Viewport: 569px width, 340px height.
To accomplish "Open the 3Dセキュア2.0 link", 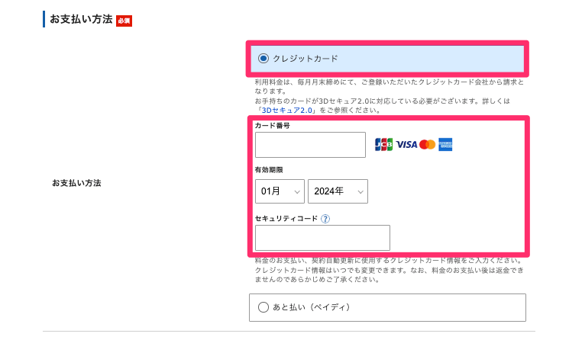I will click(286, 111).
